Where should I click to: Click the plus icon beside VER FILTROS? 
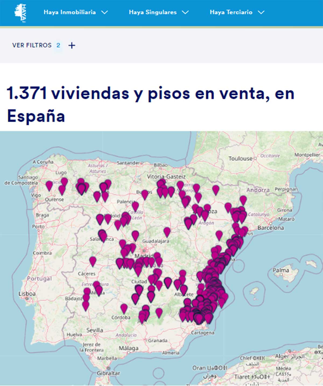tap(72, 45)
